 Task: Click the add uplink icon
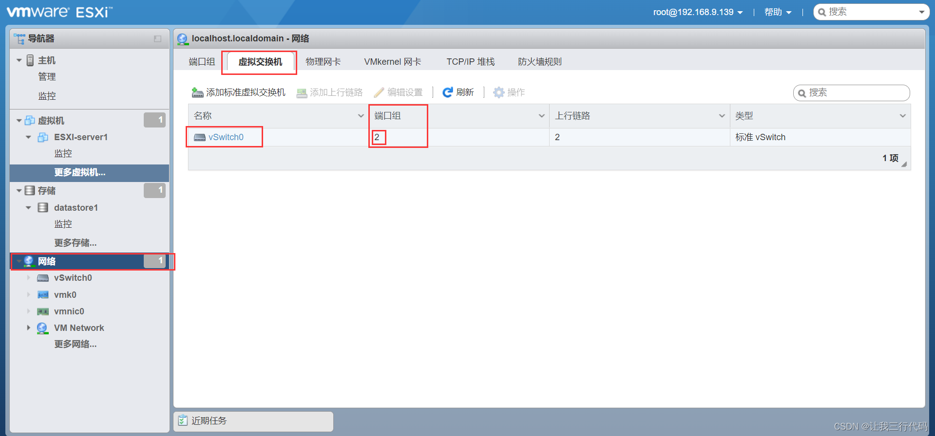click(x=302, y=92)
